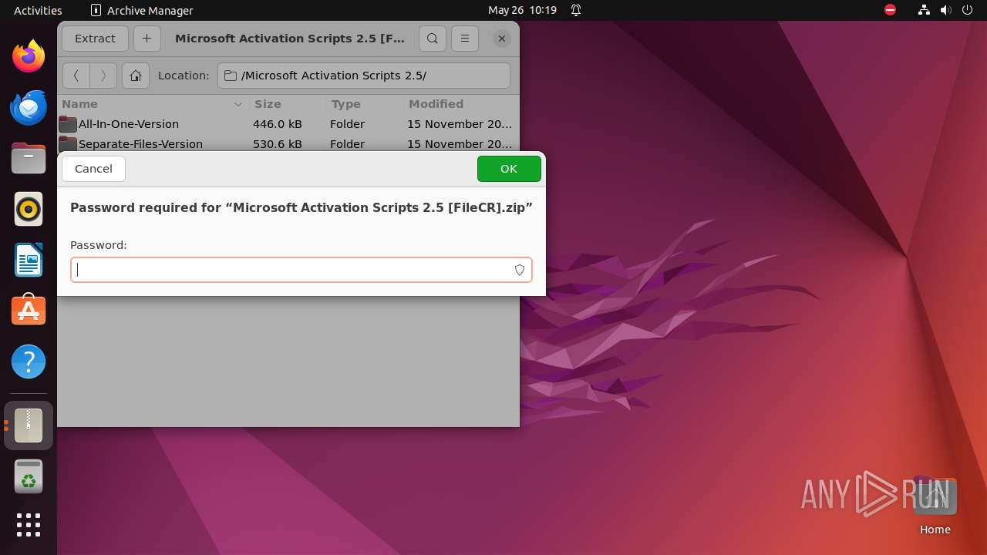The image size is (987, 555).
Task: Open Files manager from dock
Action: pos(29,158)
